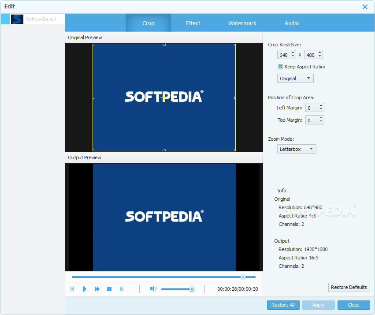Decrease the Top Margin value
375x315 pixels.
pos(321,122)
